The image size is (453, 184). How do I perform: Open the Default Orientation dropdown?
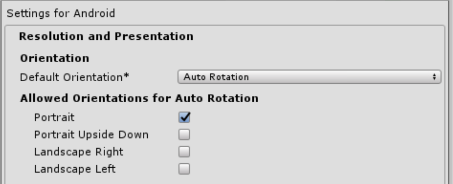click(x=309, y=77)
